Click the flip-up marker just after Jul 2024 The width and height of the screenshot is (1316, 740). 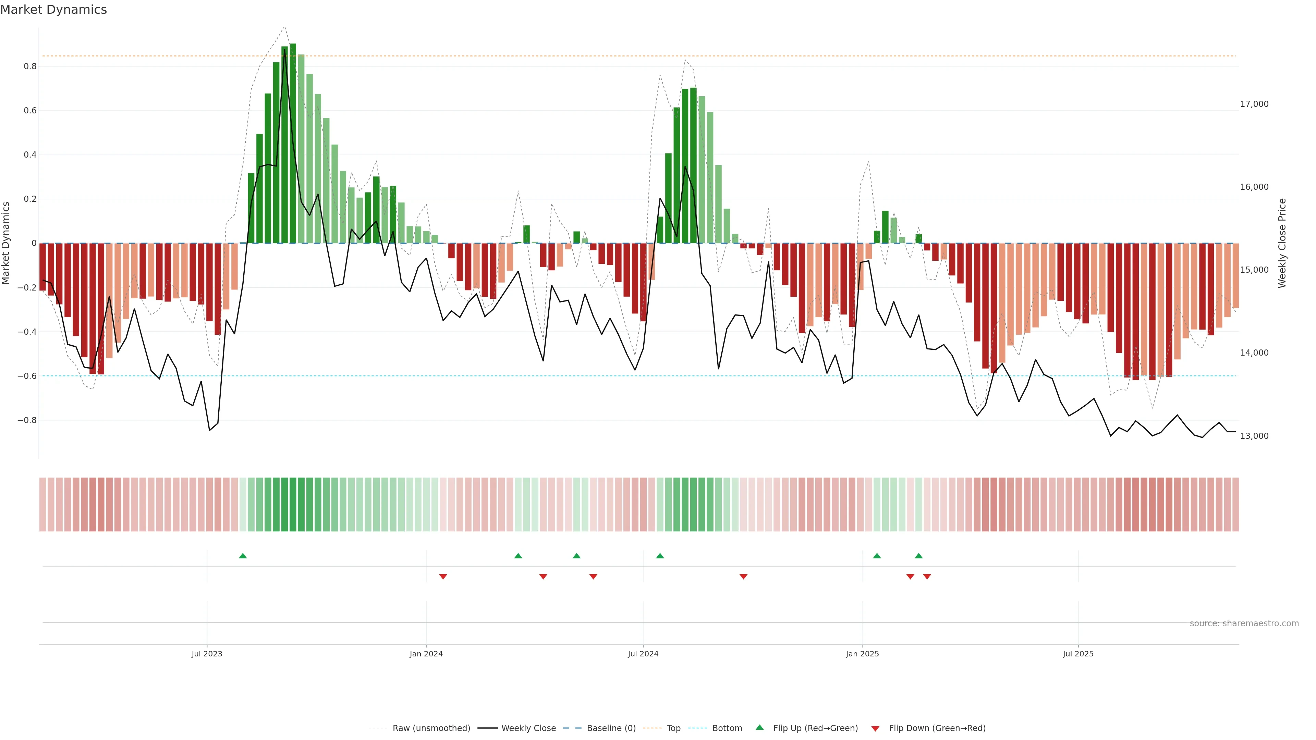(x=659, y=556)
